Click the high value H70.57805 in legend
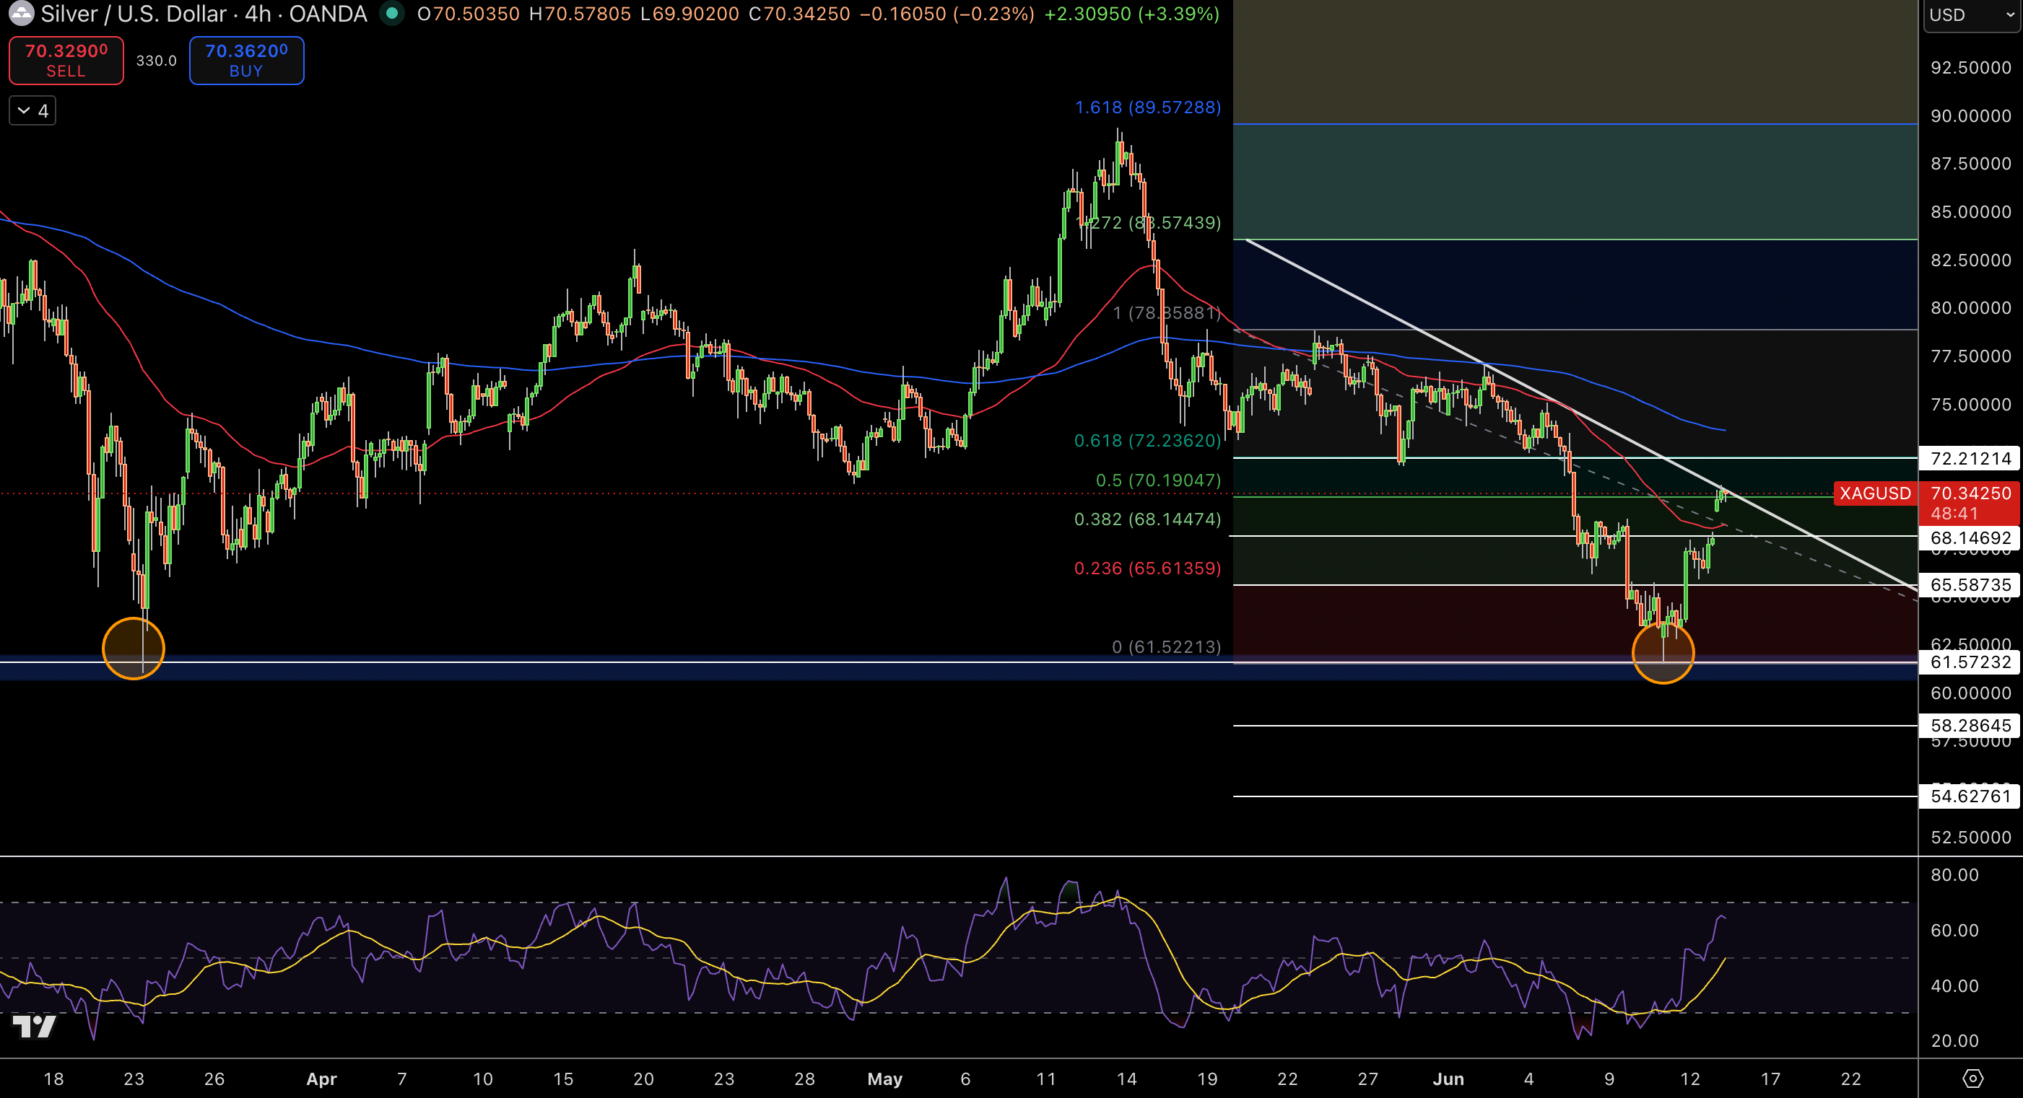Image resolution: width=2023 pixels, height=1098 pixels. [x=580, y=14]
